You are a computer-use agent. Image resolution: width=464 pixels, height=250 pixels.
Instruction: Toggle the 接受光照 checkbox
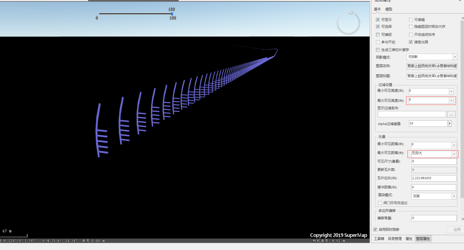411,42
